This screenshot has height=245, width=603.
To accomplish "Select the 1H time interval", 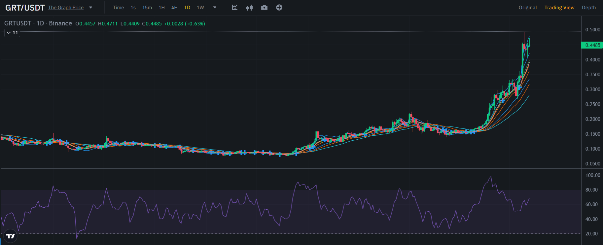I will [x=161, y=8].
